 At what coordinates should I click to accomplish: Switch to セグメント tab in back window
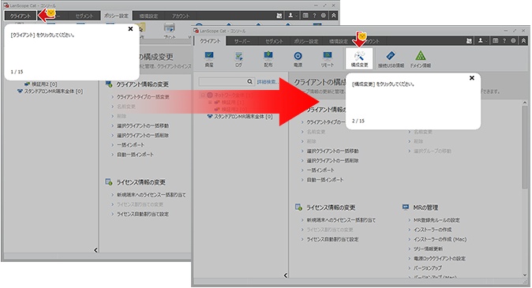(84, 16)
